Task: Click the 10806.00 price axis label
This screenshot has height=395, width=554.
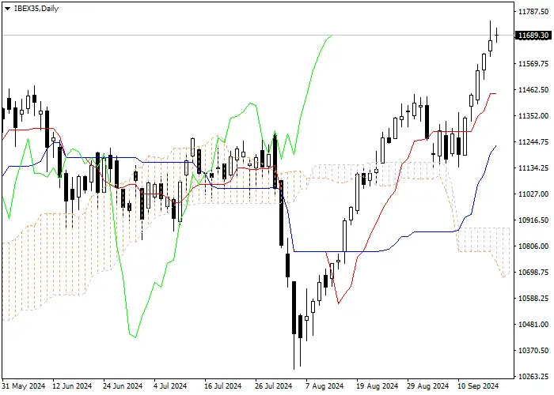Action: pyautogui.click(x=533, y=246)
